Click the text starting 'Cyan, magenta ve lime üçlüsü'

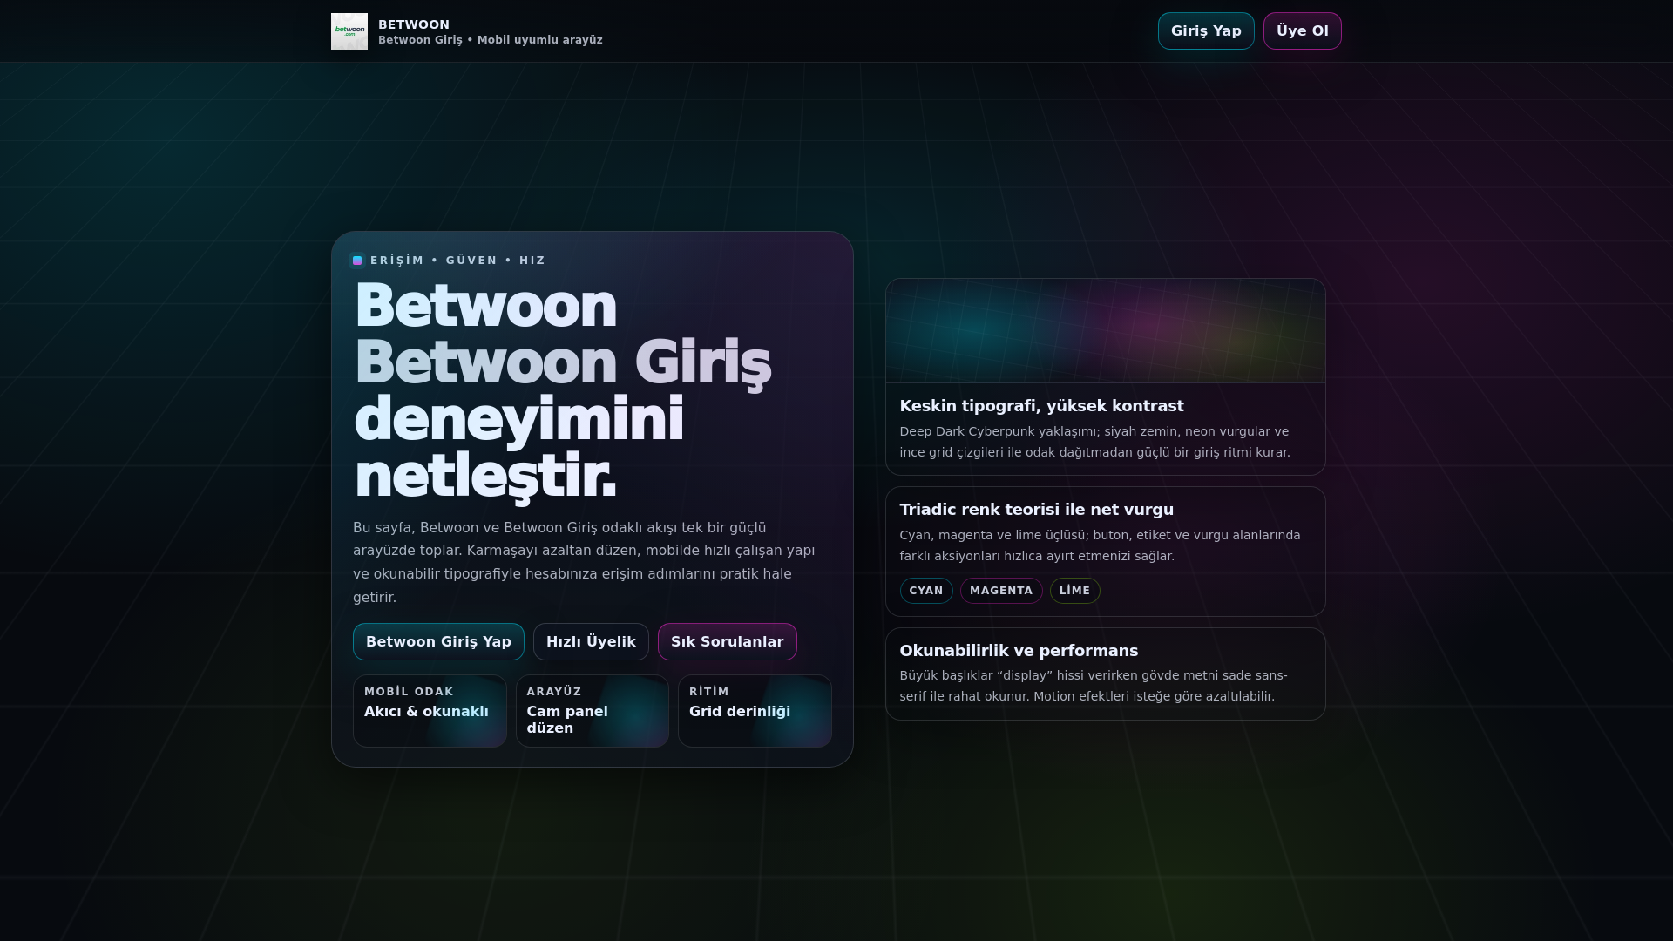pyautogui.click(x=1100, y=545)
